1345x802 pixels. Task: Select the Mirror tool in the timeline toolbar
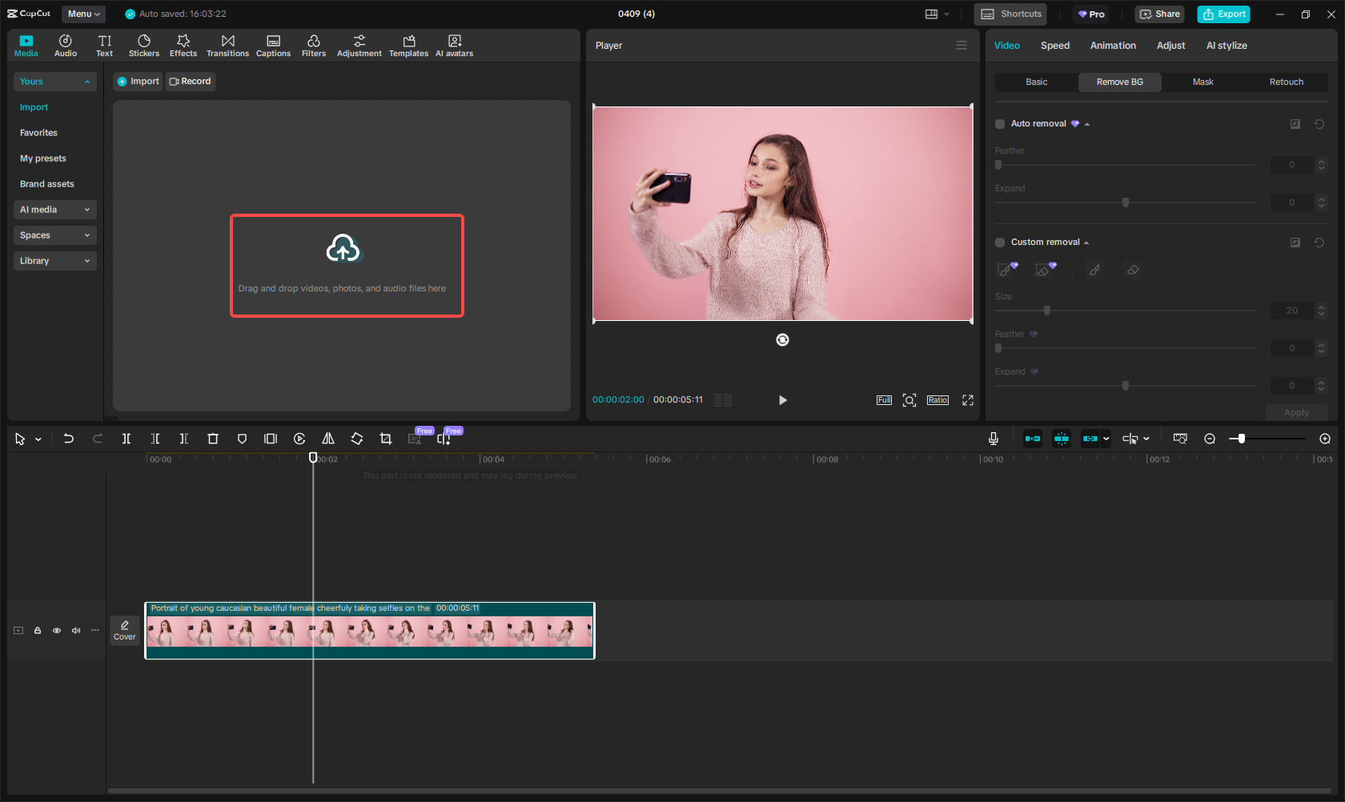(x=327, y=439)
